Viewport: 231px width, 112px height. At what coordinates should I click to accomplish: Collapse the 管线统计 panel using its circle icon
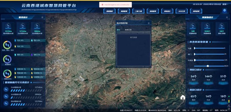[42, 17]
